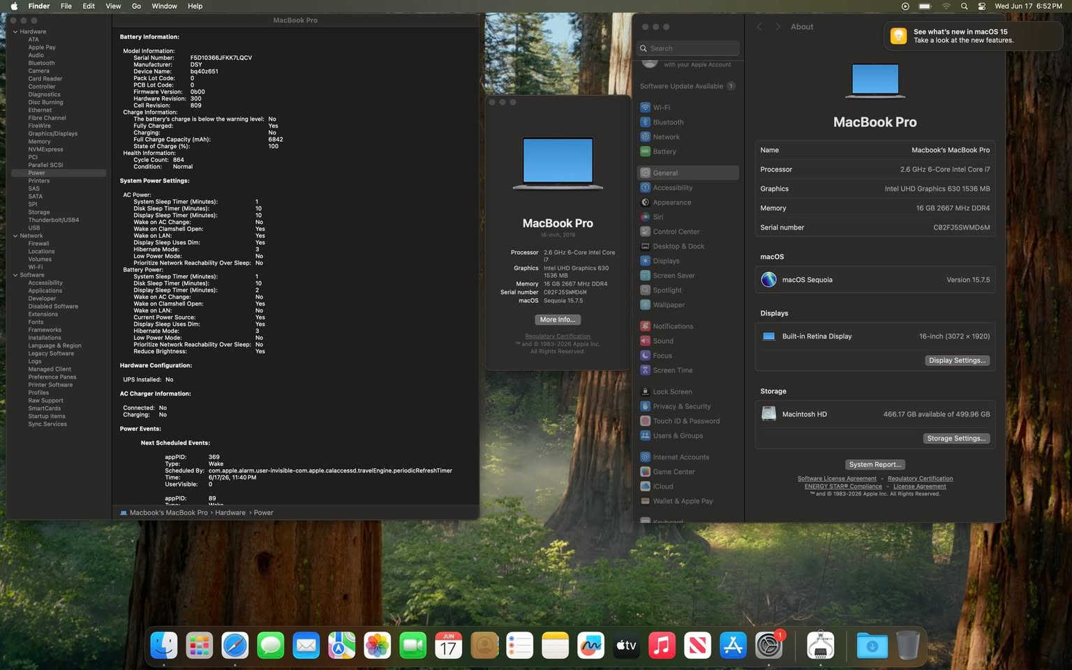Select the Name row Macbook's MacBook Pro
The height and width of the screenshot is (670, 1072).
click(x=875, y=150)
